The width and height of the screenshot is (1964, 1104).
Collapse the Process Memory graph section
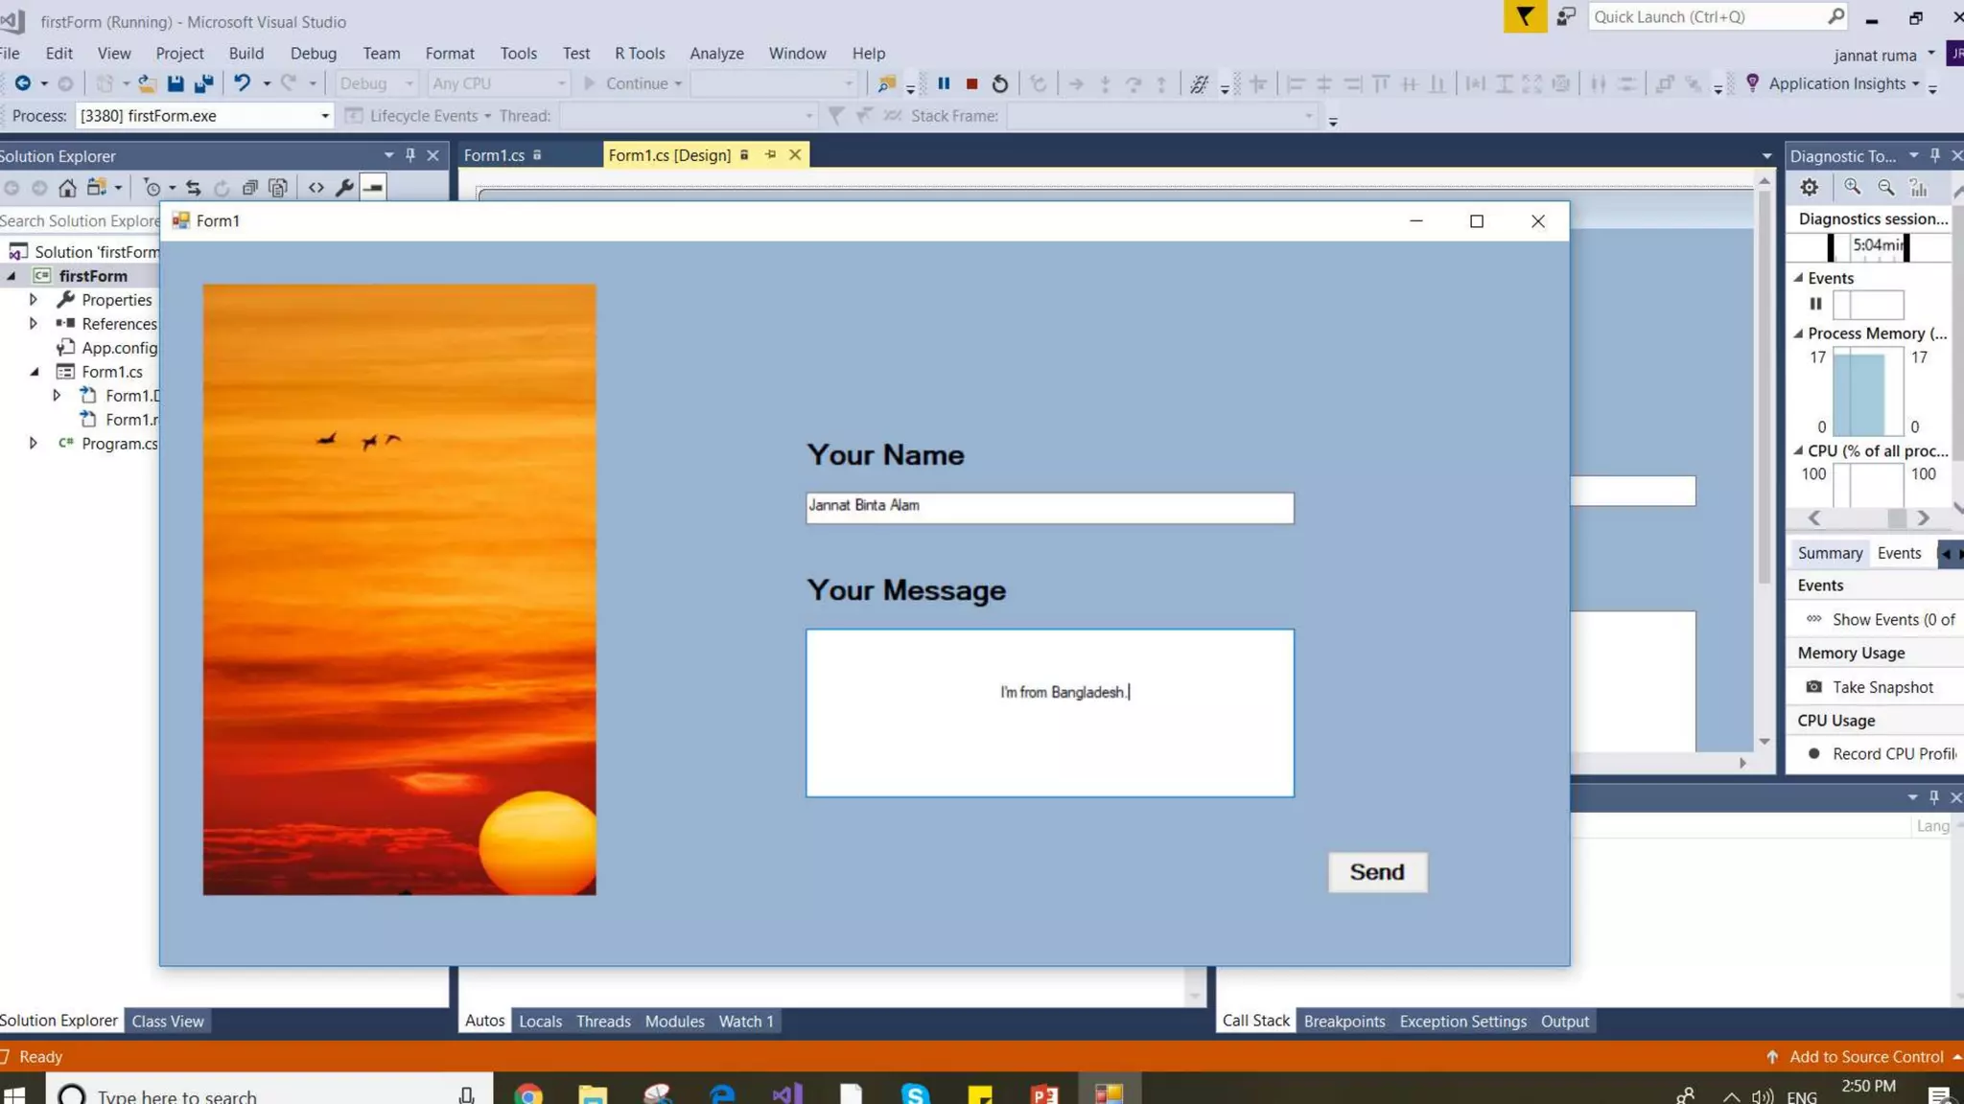(x=1799, y=333)
